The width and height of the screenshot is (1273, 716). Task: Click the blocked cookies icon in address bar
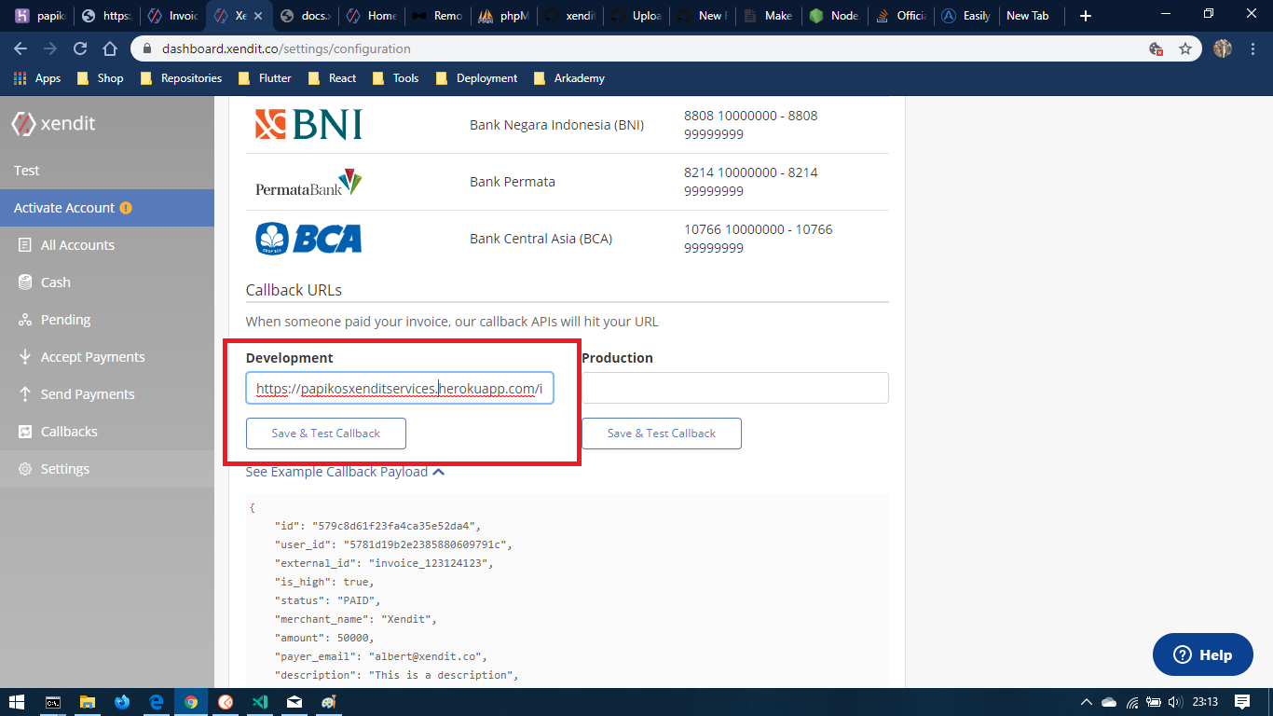[x=1156, y=48]
